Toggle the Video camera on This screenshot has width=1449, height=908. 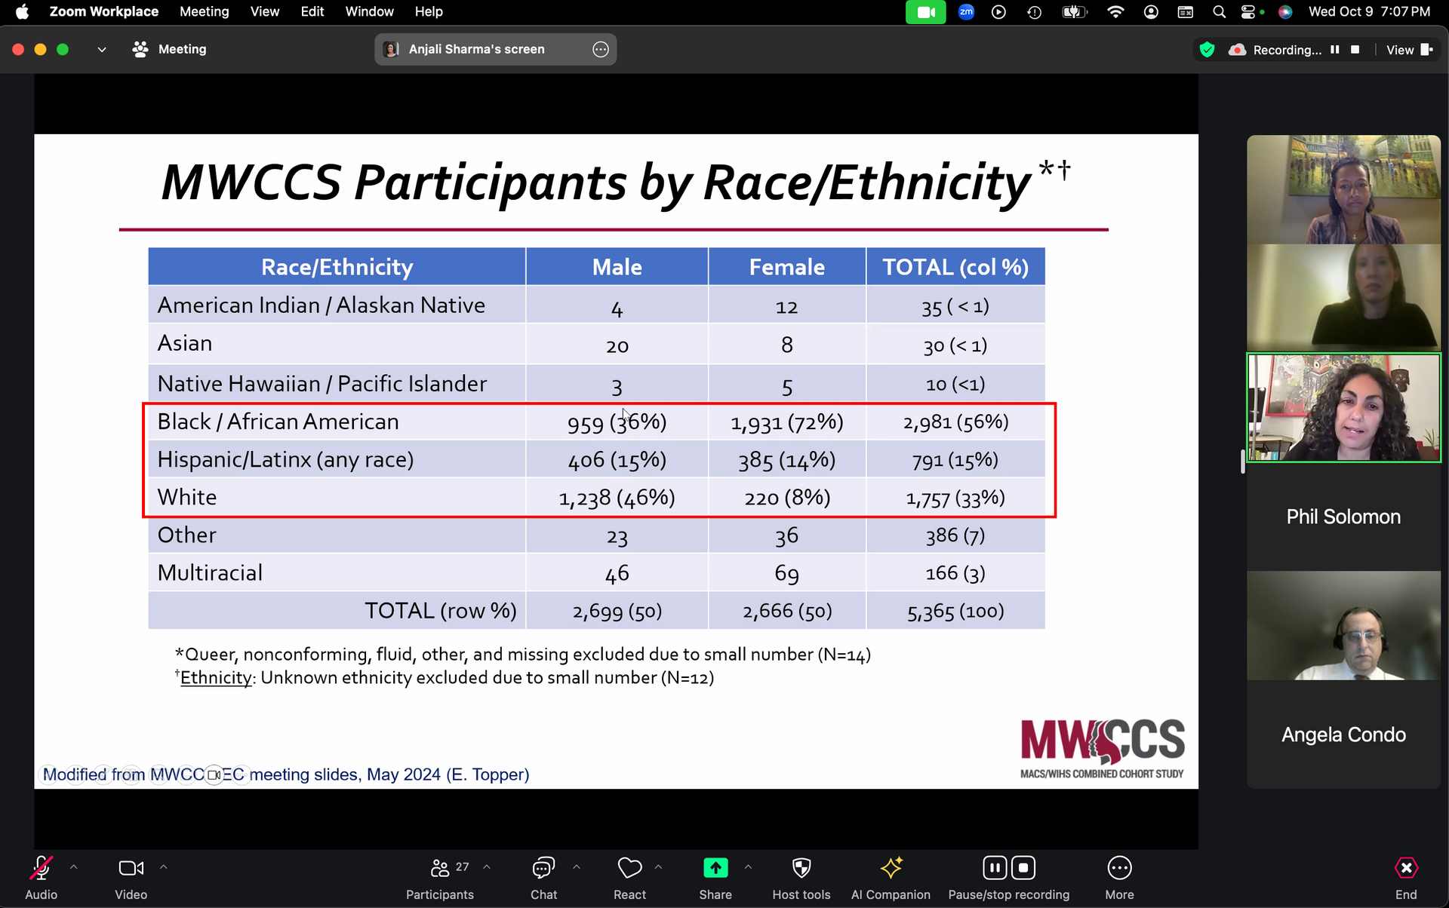click(131, 869)
